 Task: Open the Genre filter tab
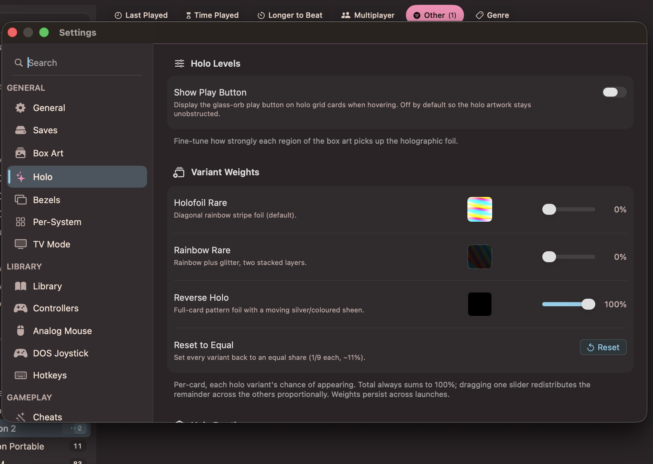click(492, 15)
